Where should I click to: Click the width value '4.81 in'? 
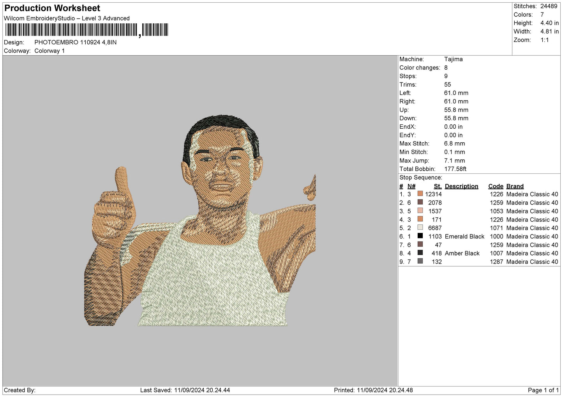[549, 31]
